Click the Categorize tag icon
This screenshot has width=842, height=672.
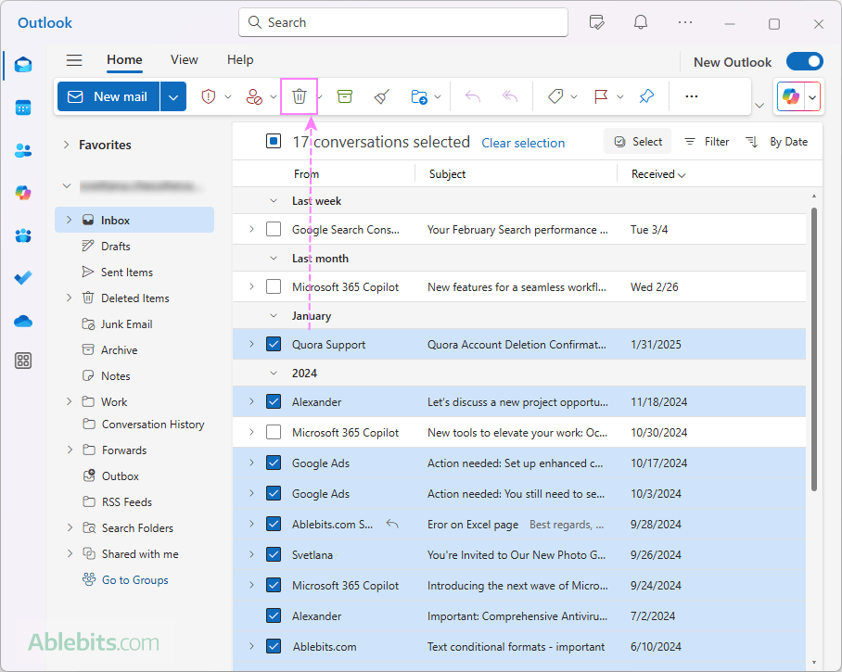555,96
